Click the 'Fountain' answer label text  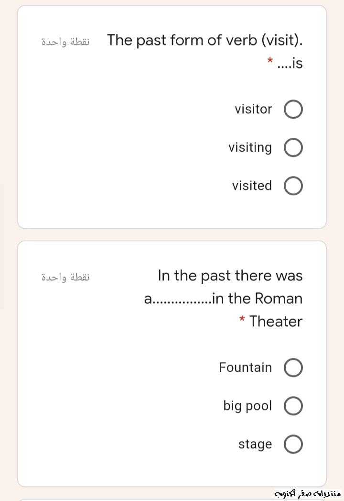245,367
